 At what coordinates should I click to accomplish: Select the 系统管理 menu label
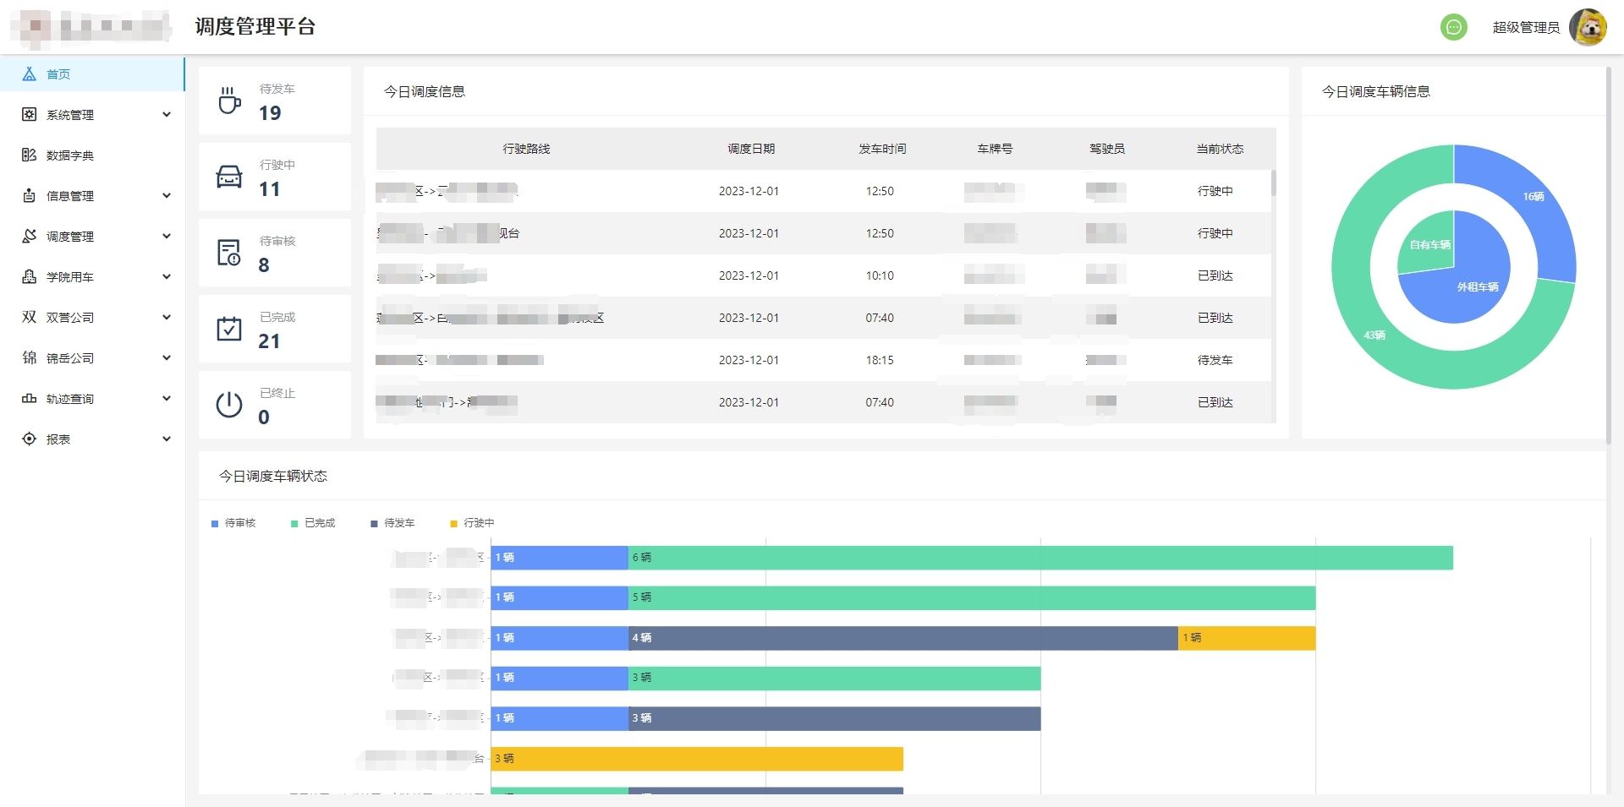point(70,115)
